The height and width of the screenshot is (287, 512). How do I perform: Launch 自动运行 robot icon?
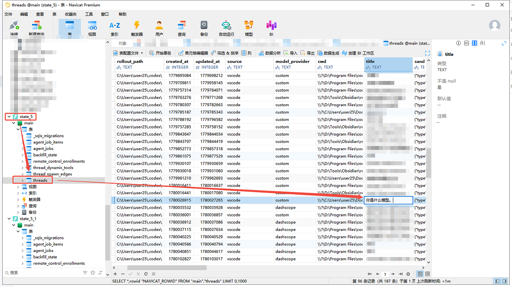226,28
